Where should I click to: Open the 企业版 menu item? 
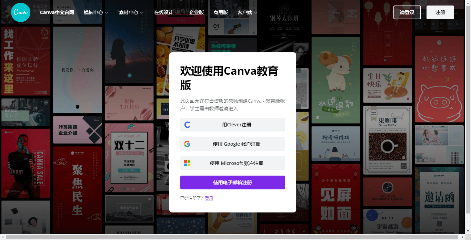197,12
